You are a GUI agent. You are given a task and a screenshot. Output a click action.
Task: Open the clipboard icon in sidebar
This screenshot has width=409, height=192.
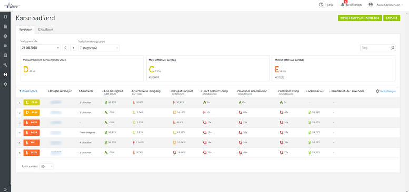[5, 55]
